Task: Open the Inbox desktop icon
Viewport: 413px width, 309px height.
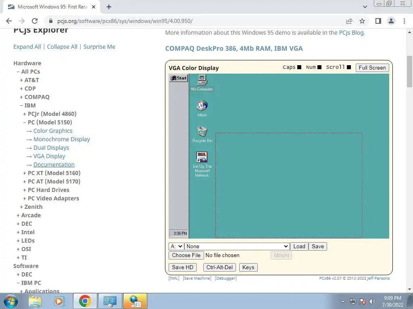Action: (x=202, y=108)
